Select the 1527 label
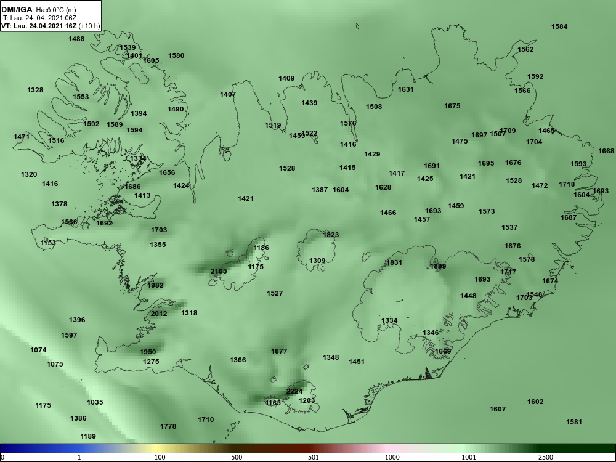Image resolution: width=616 pixels, height=462 pixels. (275, 293)
